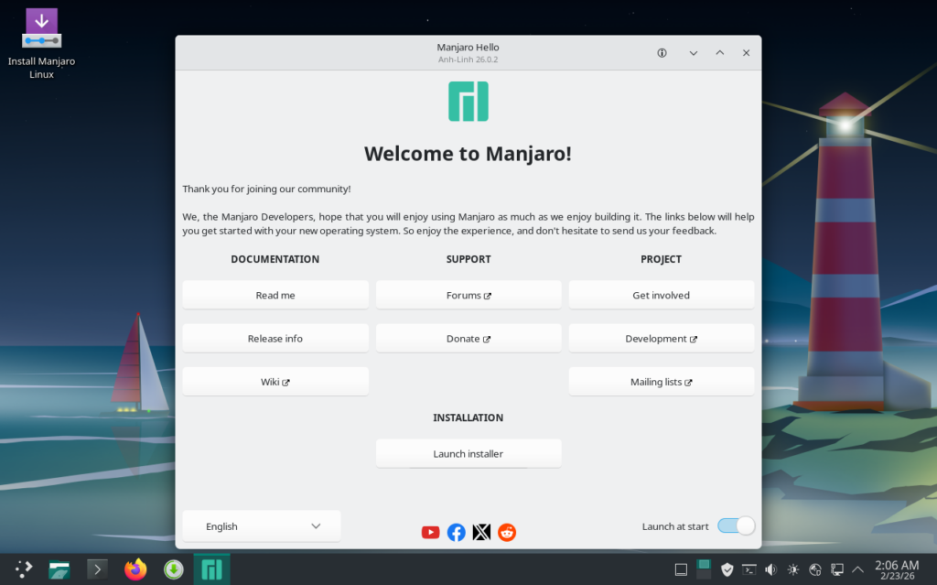Click the Launch installer button
Viewport: 937px width, 585px height.
point(468,454)
